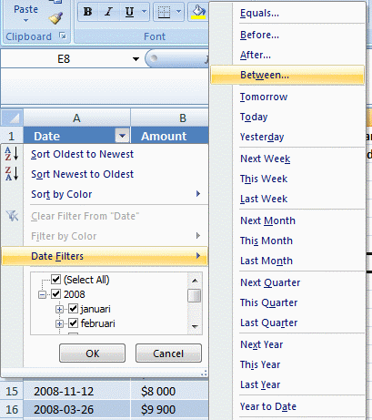Open the Date column filter dropdown

click(122, 136)
